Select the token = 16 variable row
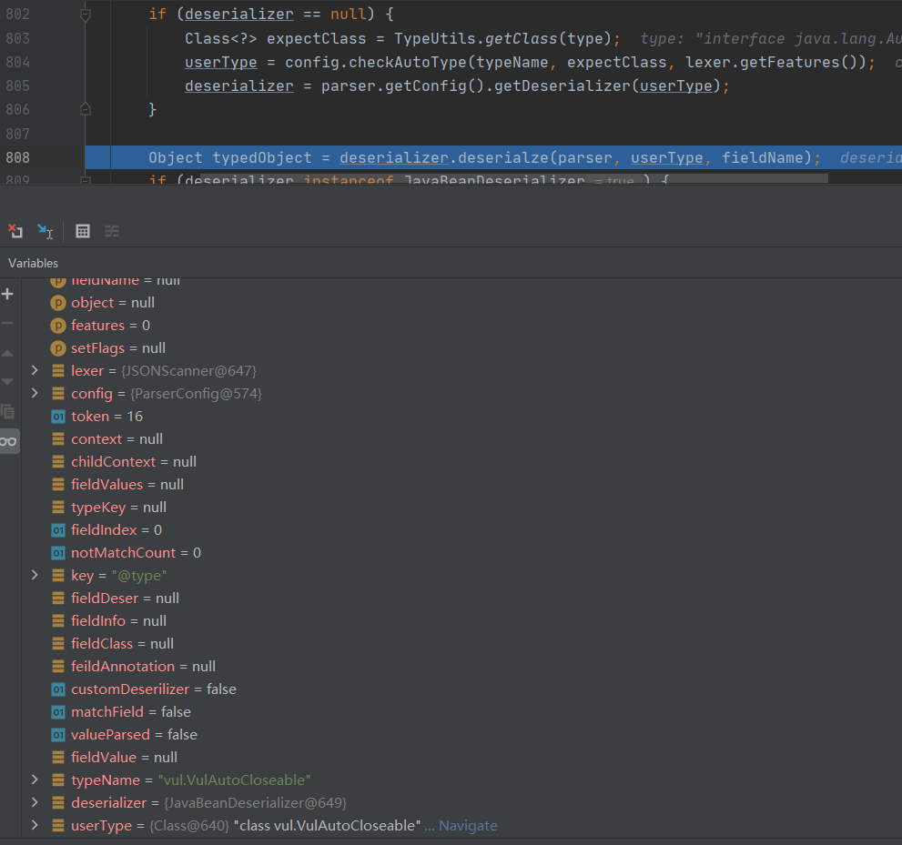The width and height of the screenshot is (902, 845). click(x=106, y=417)
